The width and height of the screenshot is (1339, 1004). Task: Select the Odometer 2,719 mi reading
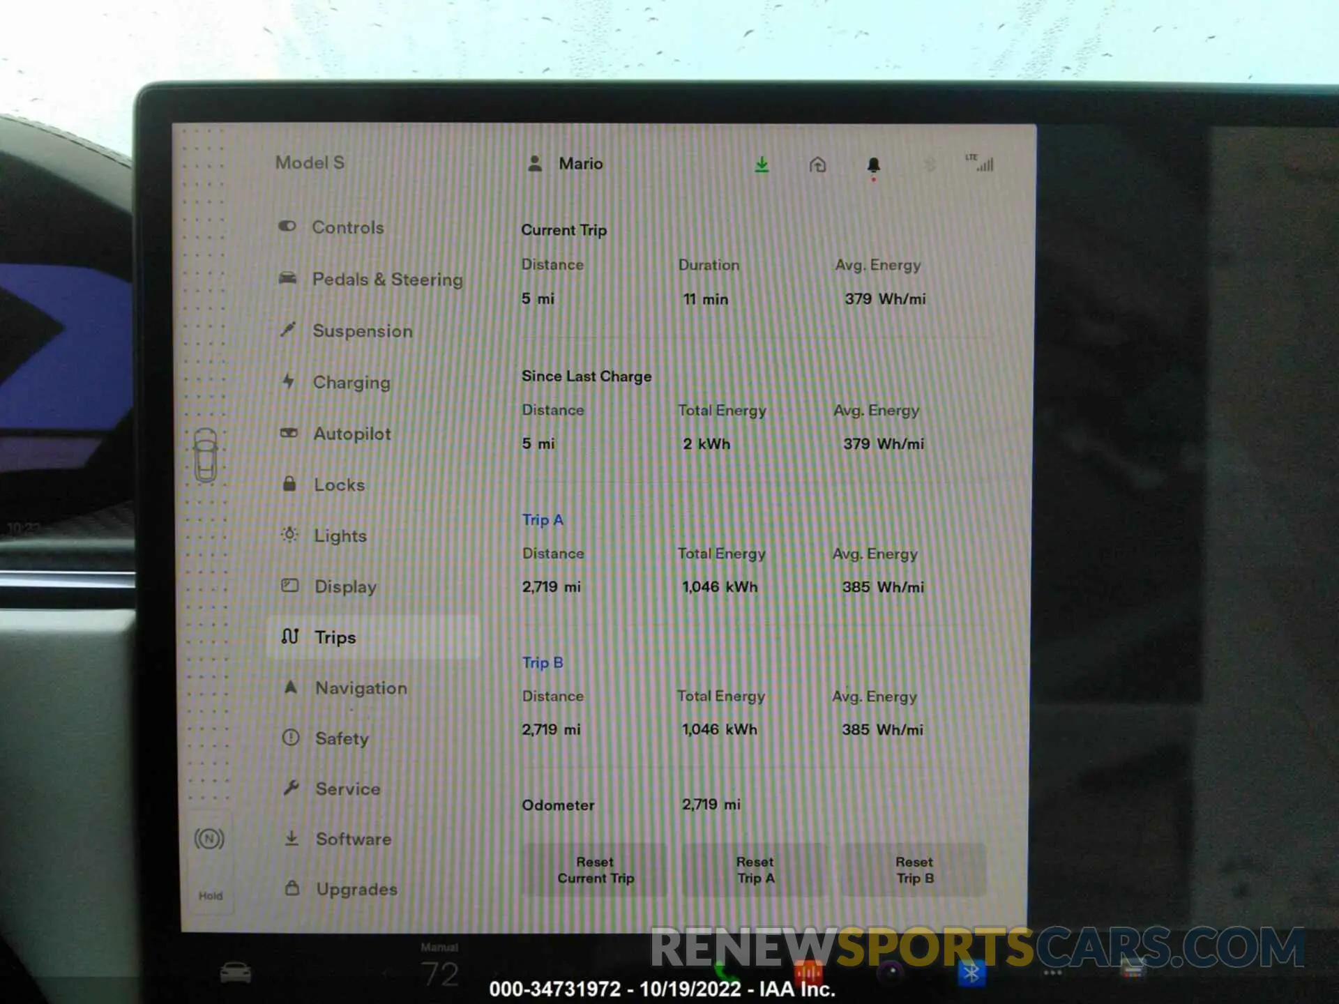711,805
